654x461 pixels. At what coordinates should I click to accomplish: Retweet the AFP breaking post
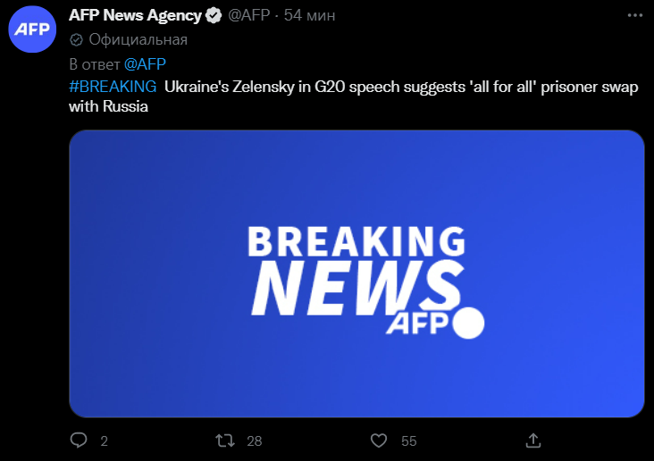click(227, 440)
